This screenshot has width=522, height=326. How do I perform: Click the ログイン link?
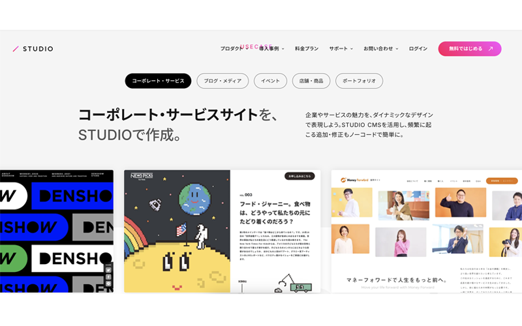pos(418,48)
